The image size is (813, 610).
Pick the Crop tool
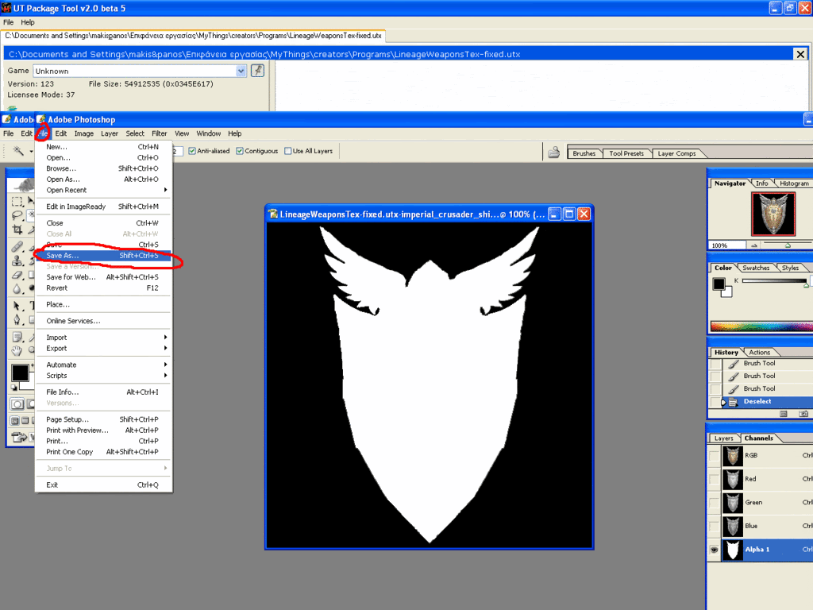coord(17,230)
